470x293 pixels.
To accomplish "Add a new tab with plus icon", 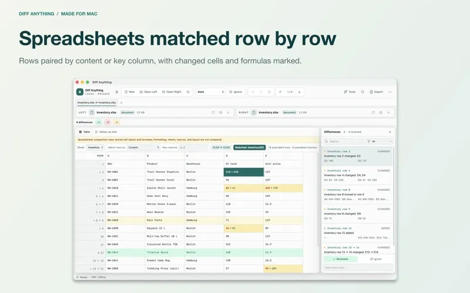I will (x=121, y=103).
